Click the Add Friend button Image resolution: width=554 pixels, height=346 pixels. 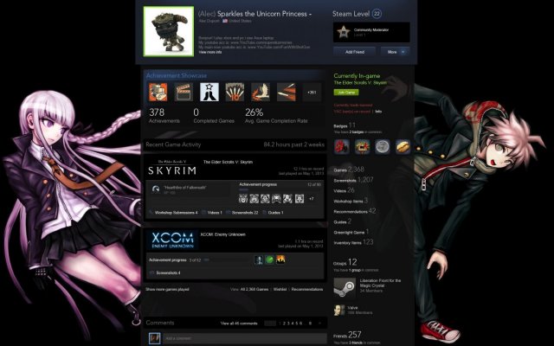pos(354,52)
